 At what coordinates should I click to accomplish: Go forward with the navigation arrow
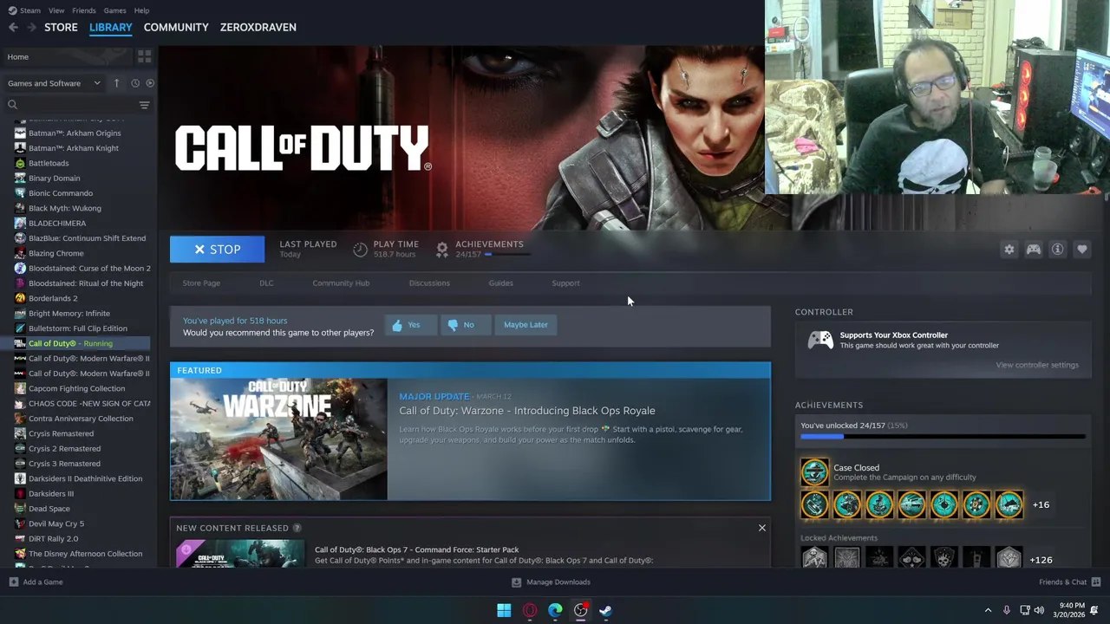click(x=31, y=28)
